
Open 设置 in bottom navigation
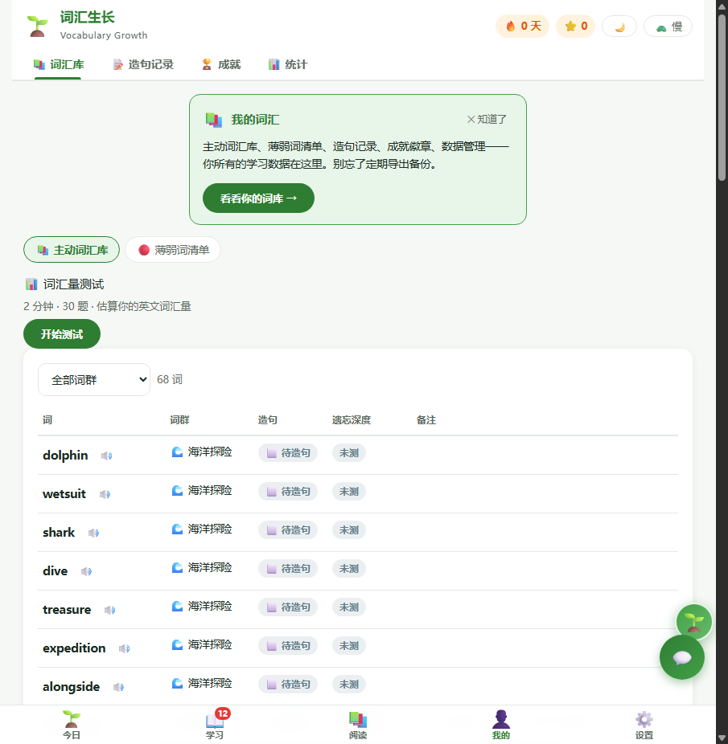click(x=644, y=725)
